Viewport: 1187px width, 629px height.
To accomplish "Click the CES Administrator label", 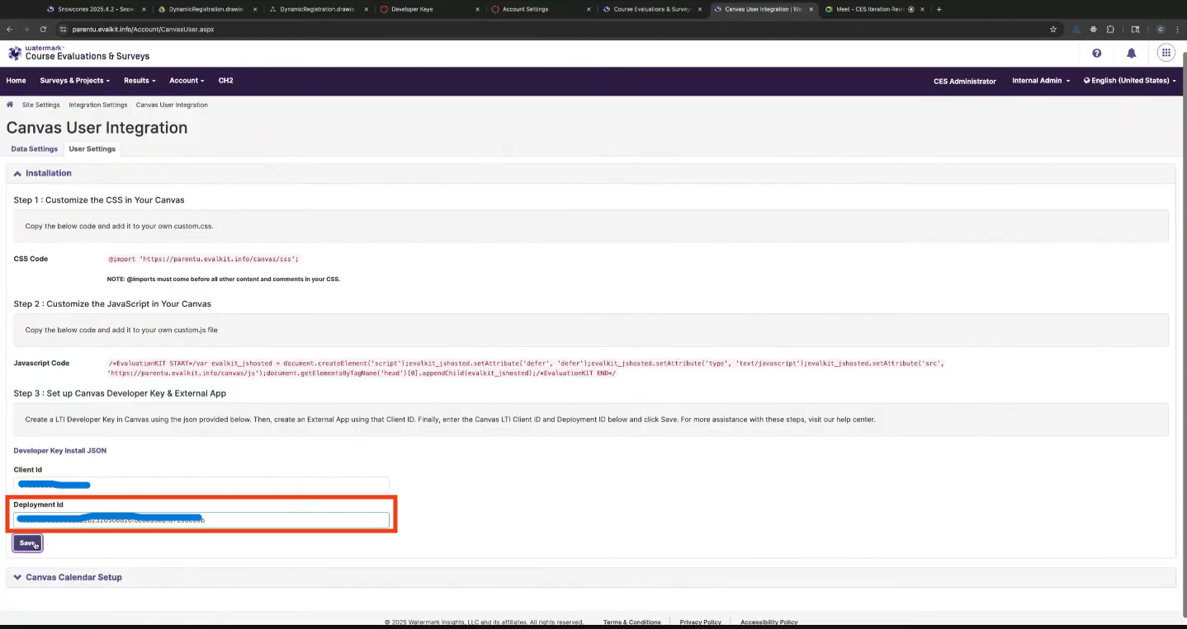I will coord(965,81).
